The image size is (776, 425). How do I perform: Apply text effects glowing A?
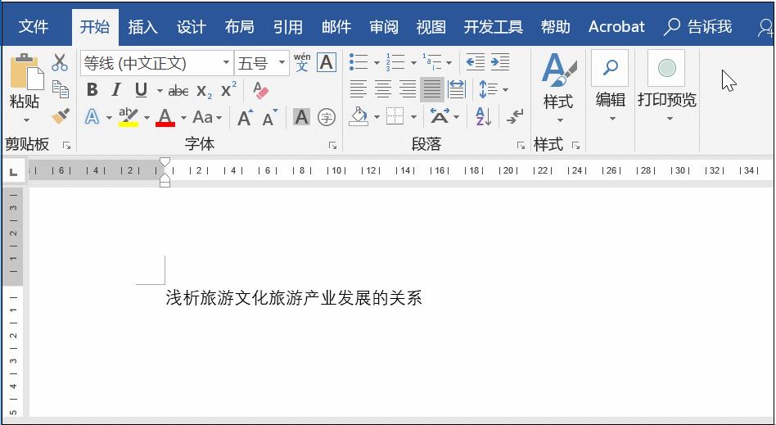(92, 117)
